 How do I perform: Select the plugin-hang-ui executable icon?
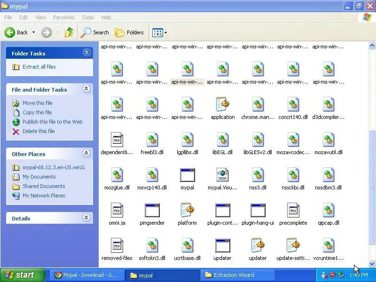click(x=258, y=210)
